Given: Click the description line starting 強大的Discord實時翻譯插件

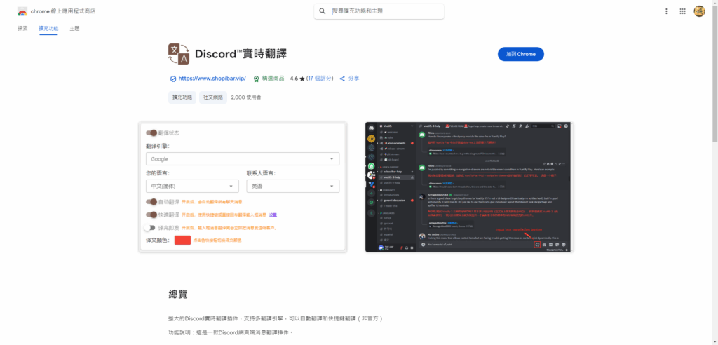Looking at the screenshot, I should 275,318.
